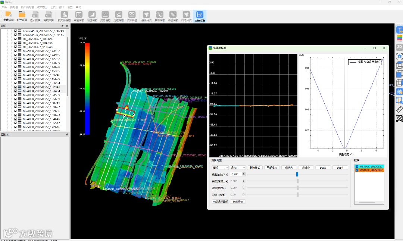403x241 pixels.
Task: Switch to 2D view in right sidebar
Action: (399, 47)
